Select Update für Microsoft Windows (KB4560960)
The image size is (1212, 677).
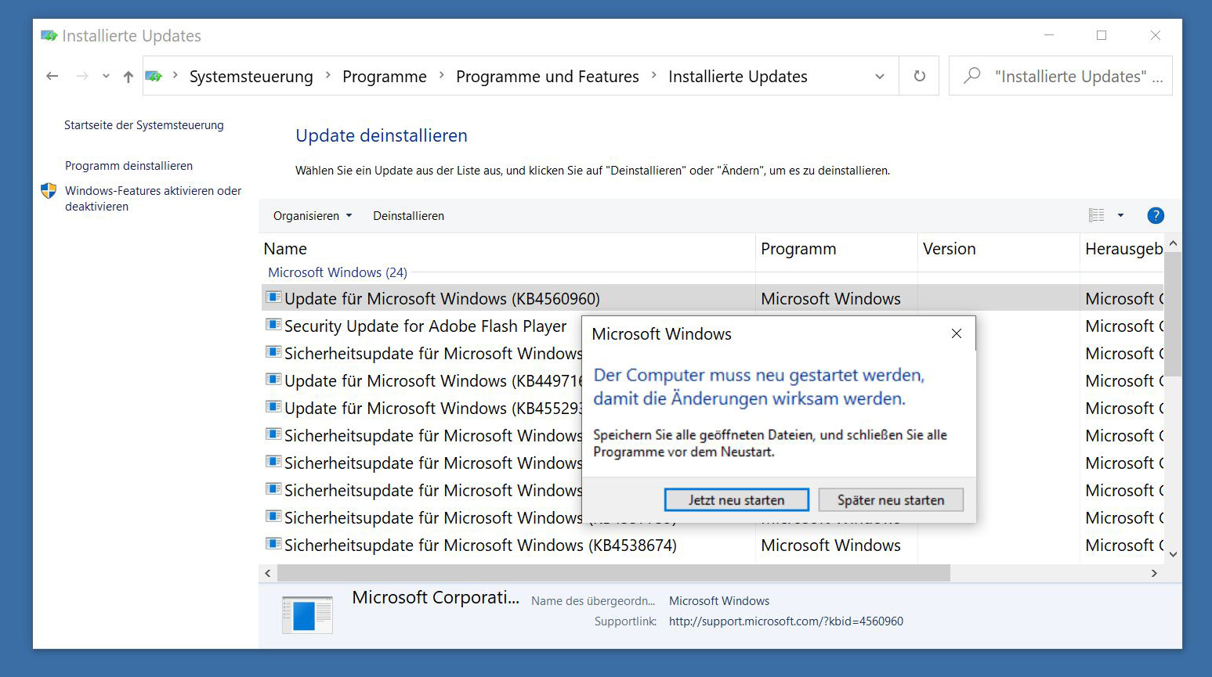click(442, 299)
